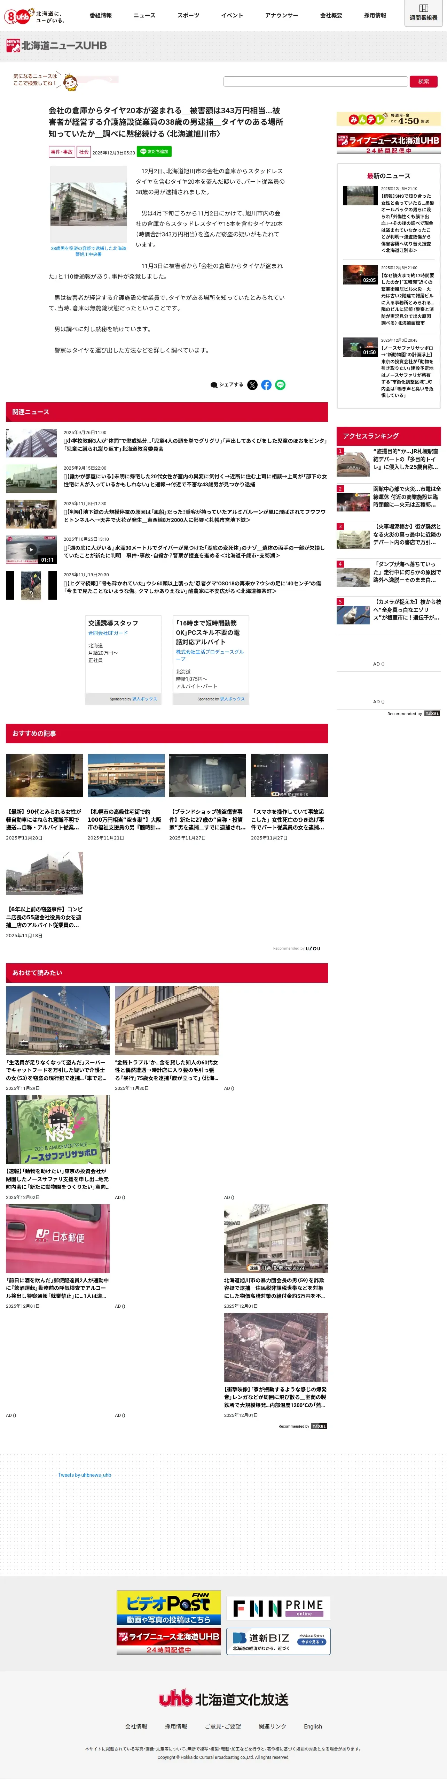The width and height of the screenshot is (447, 1785).
Task: Click the red 検索 search button
Action: 423,81
